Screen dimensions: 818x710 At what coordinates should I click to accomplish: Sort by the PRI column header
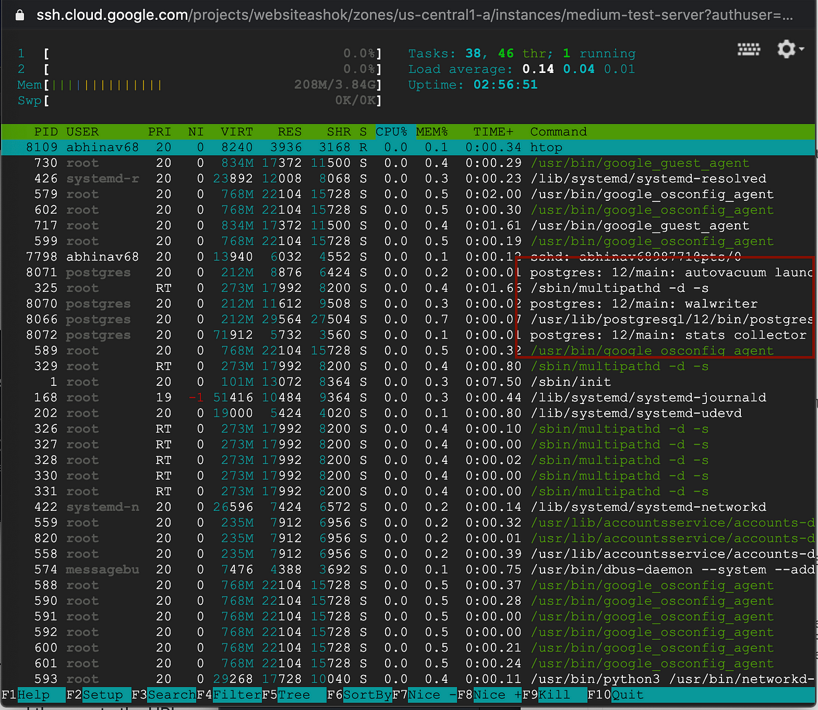coord(160,132)
